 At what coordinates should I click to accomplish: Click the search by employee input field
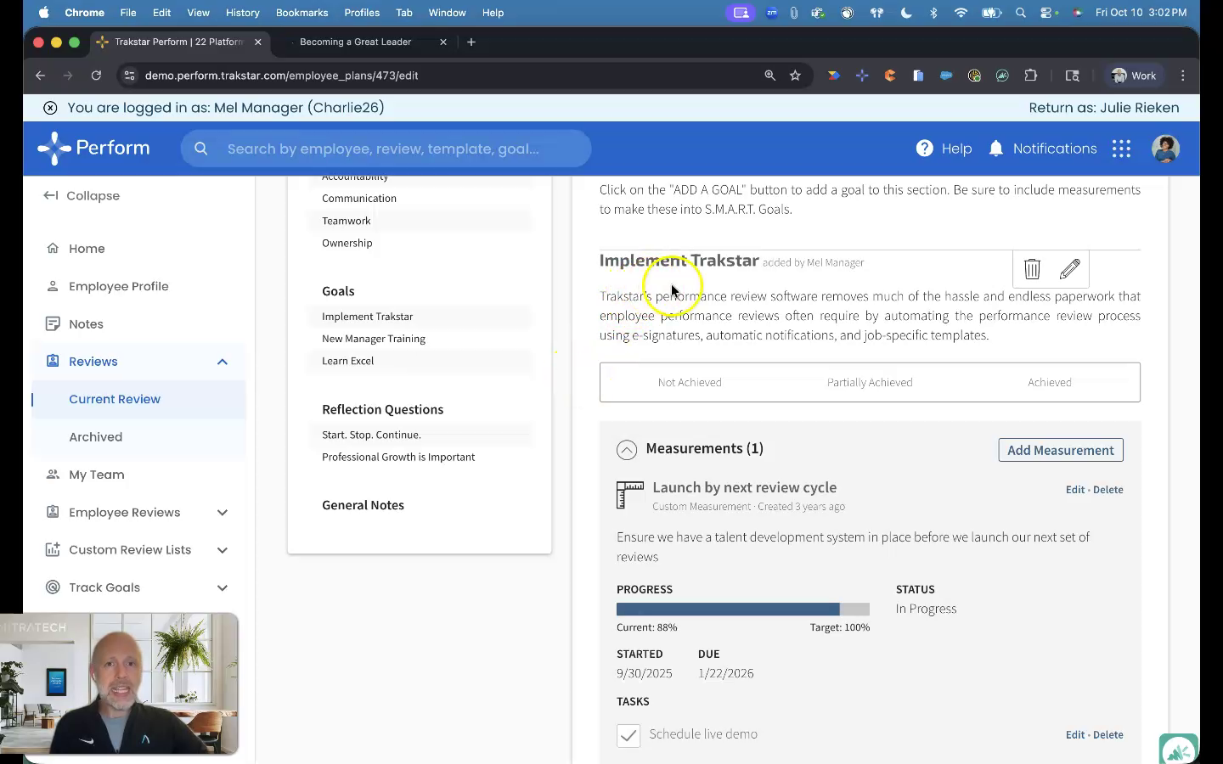click(386, 149)
